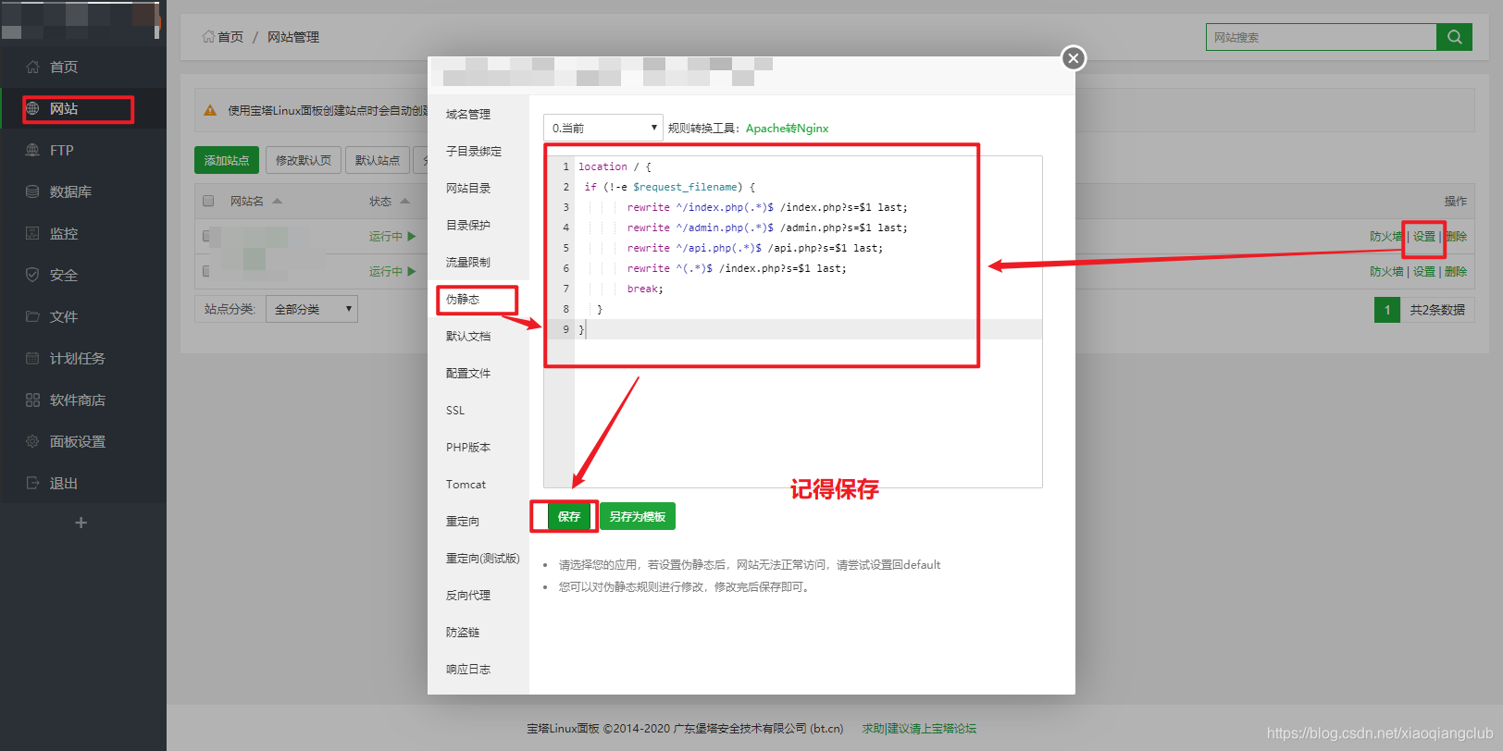Click the green search magnifier button
This screenshot has width=1503, height=751.
(1454, 37)
